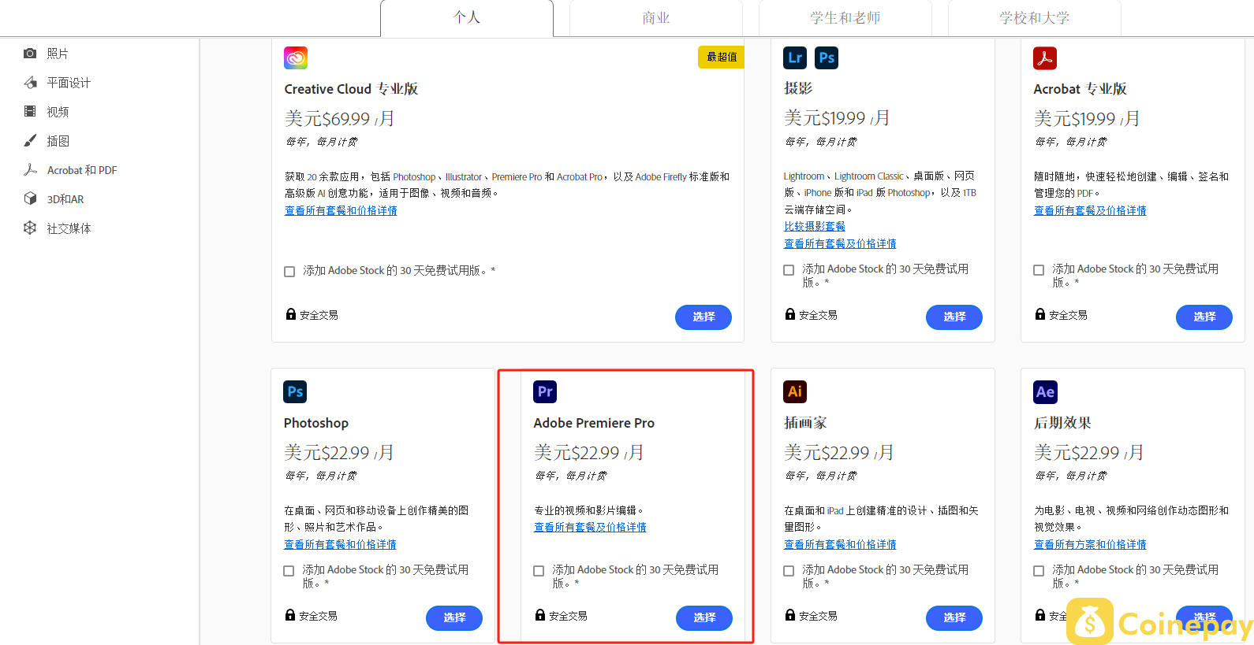Choose 3D和AR in the sidebar

(65, 199)
